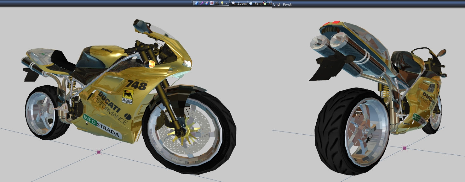
Task: Click the pink pivot marker under left bike
Action: (x=99, y=152)
